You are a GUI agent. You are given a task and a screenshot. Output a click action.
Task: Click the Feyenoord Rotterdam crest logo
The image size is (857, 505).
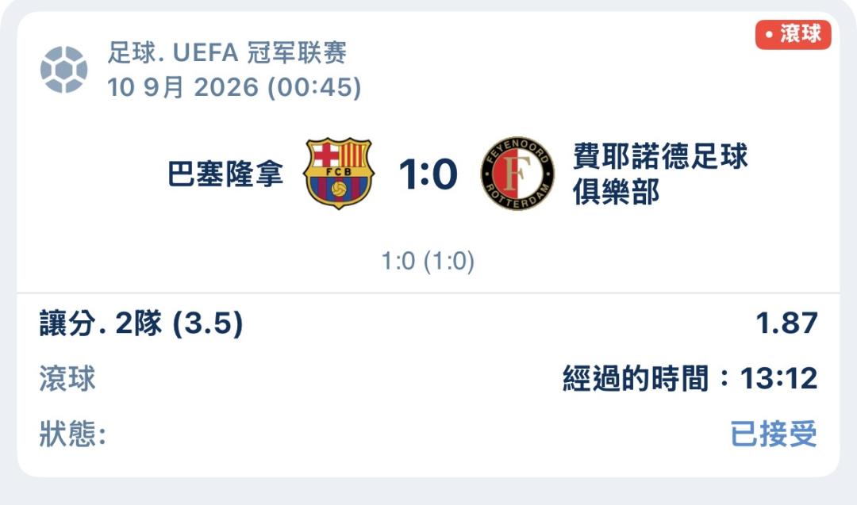click(517, 174)
